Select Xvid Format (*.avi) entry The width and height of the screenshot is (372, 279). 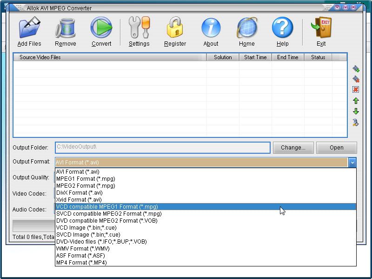coord(79,200)
